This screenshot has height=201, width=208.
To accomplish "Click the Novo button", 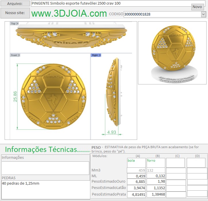I will [197, 7].
